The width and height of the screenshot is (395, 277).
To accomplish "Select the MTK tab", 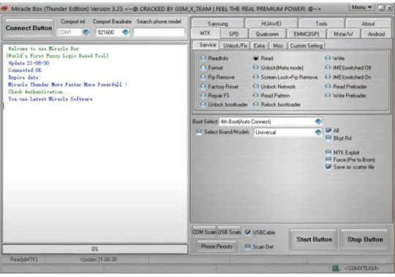I will 206,33.
